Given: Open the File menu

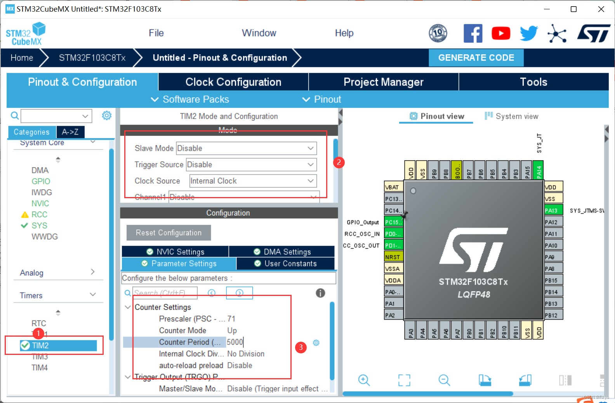Looking at the screenshot, I should 156,33.
